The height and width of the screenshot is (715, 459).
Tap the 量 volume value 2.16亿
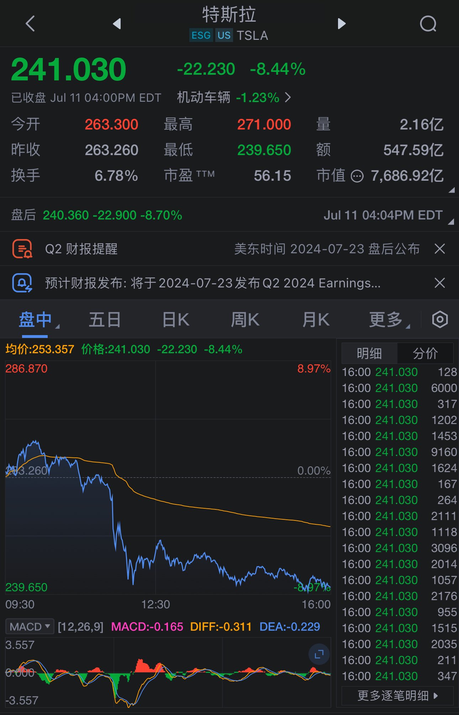click(x=422, y=125)
